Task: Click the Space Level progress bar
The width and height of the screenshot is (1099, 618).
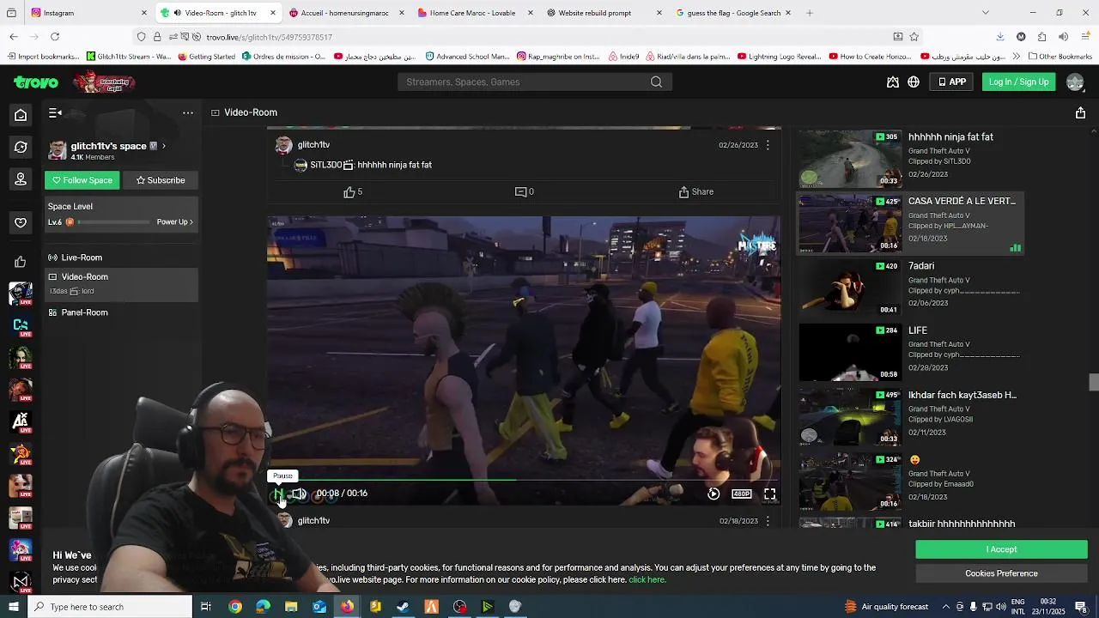Action: (114, 222)
